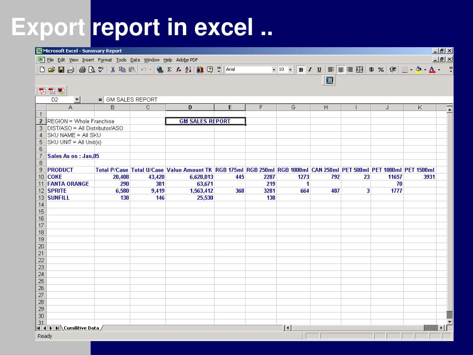The width and height of the screenshot is (473, 355).
Task: Click the vertical scrollbar down arrow
Action: click(x=449, y=322)
